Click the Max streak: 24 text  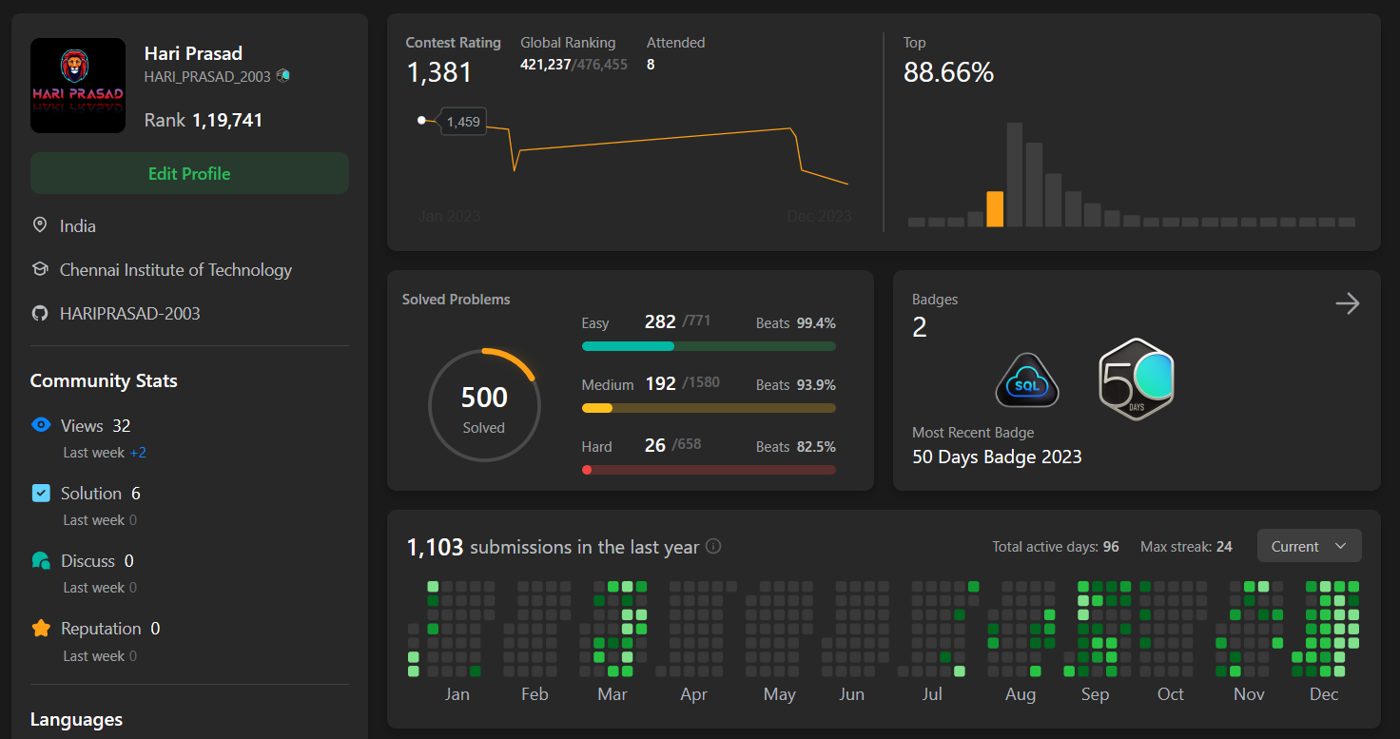1186,547
